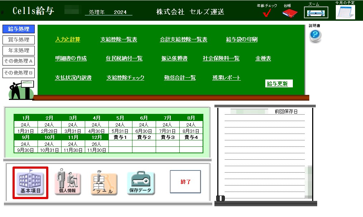363x217 pixels.
Task: Select the 12月 month header cell
Action: (97, 137)
